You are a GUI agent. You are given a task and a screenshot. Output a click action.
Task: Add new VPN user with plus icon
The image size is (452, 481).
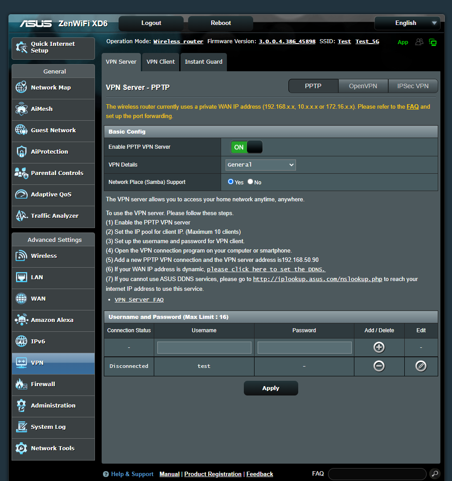point(379,347)
